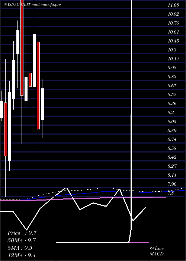Screen dimensions: 186x261
Task: Click the 8.27 price axis label
Action: pos(172,166)
